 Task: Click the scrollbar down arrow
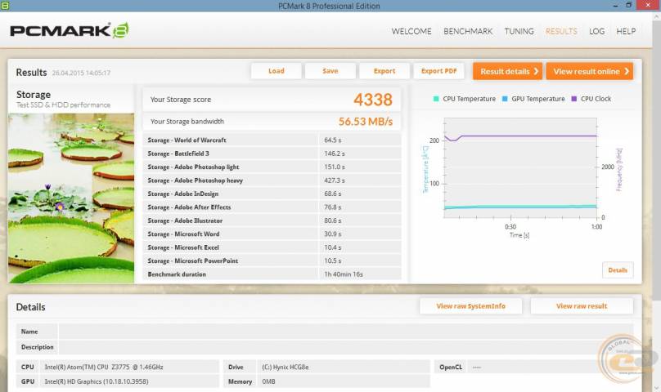pos(657,388)
